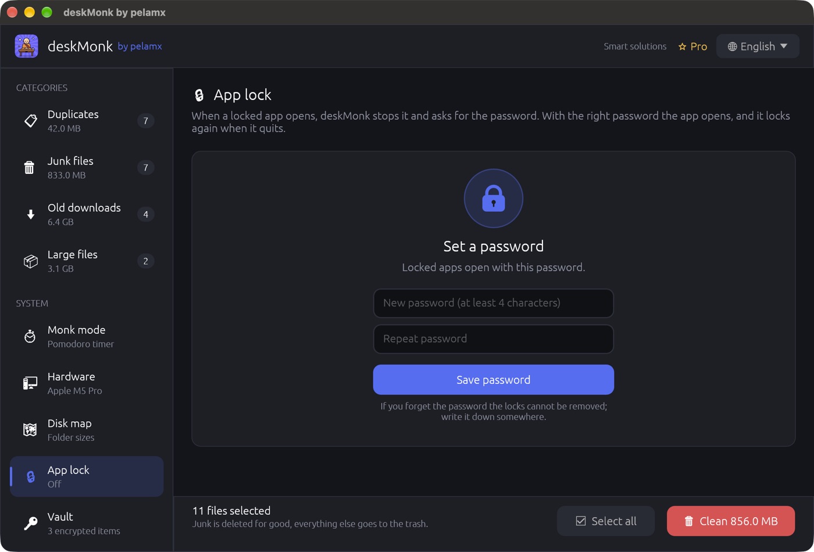Viewport: 814px width, 552px height.
Task: Open the Vault section
Action: coord(87,523)
